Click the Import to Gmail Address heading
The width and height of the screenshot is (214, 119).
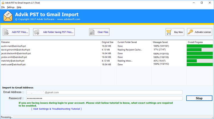tap(18, 88)
